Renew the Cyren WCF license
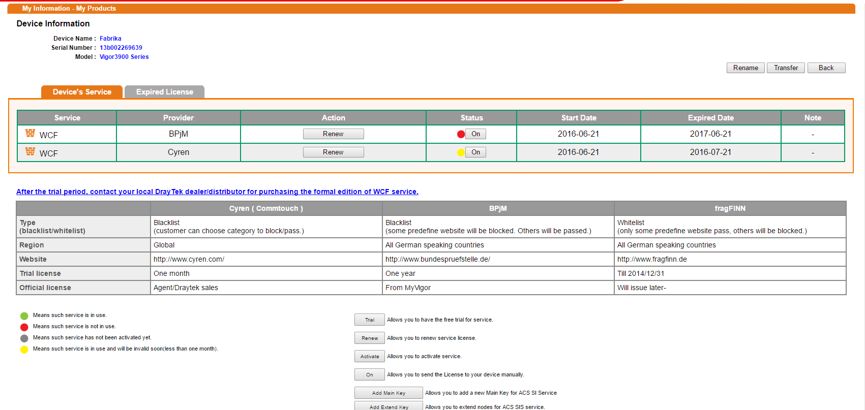Viewport: 865px width, 410px height. 333,152
